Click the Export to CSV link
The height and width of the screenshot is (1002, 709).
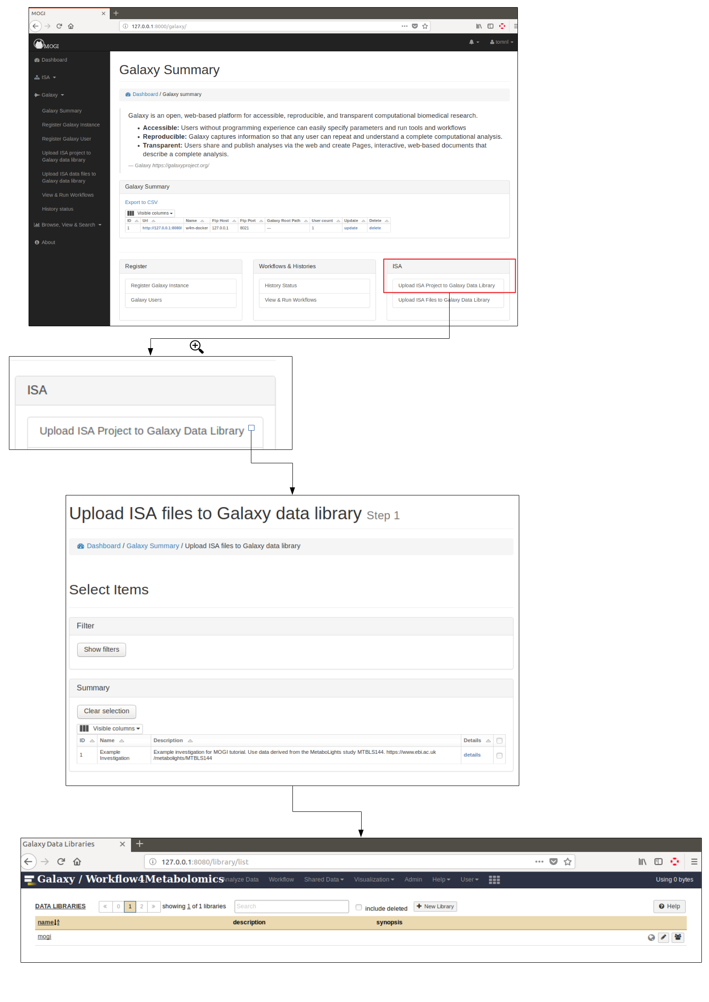tap(141, 202)
